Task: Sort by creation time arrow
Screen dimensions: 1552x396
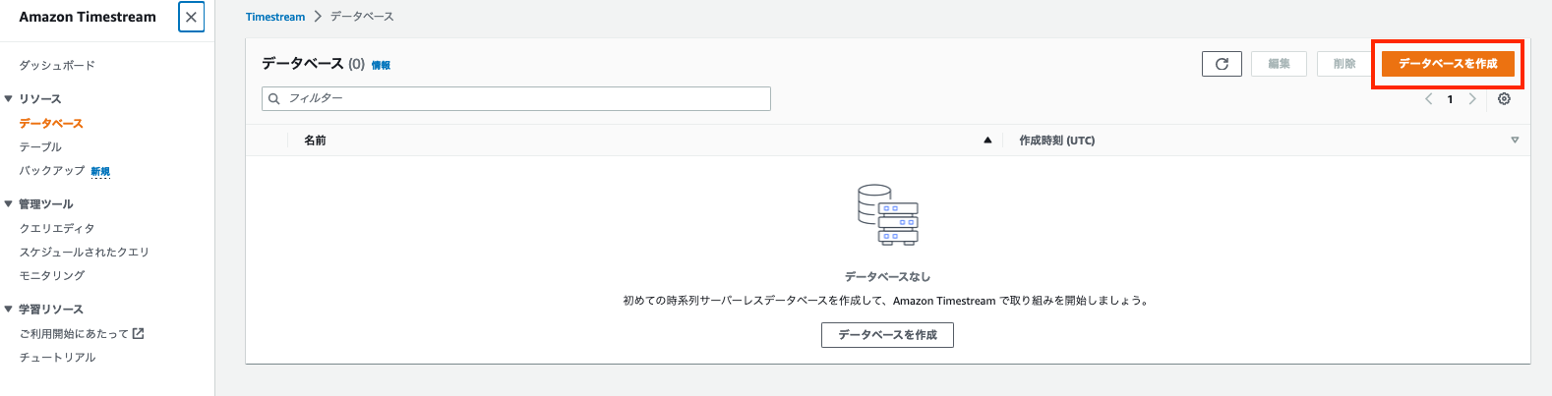Action: 1515,141
